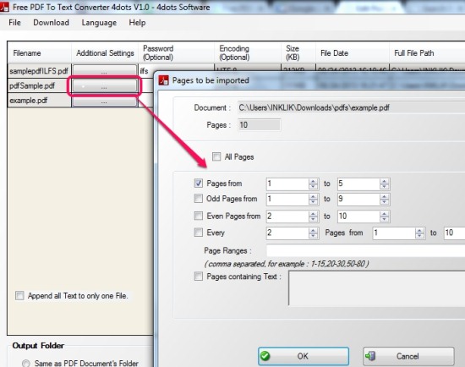
Task: Enable Append all Text to one File
Action: [19, 295]
